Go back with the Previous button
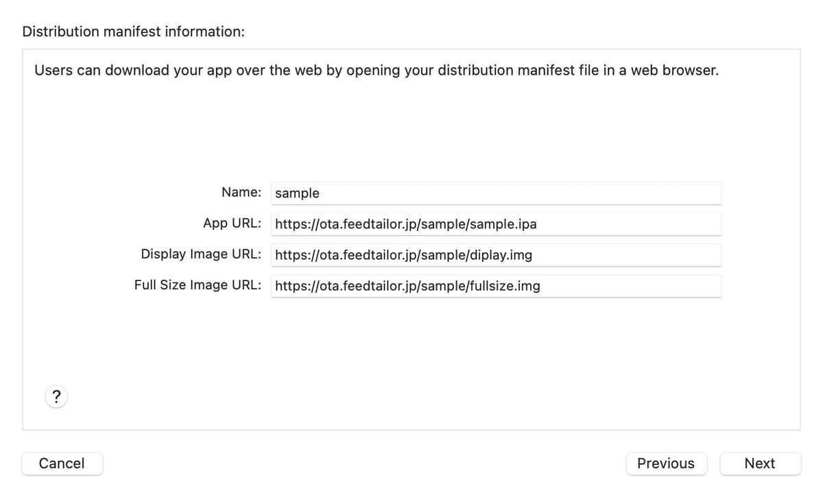The image size is (823, 497). [x=666, y=463]
